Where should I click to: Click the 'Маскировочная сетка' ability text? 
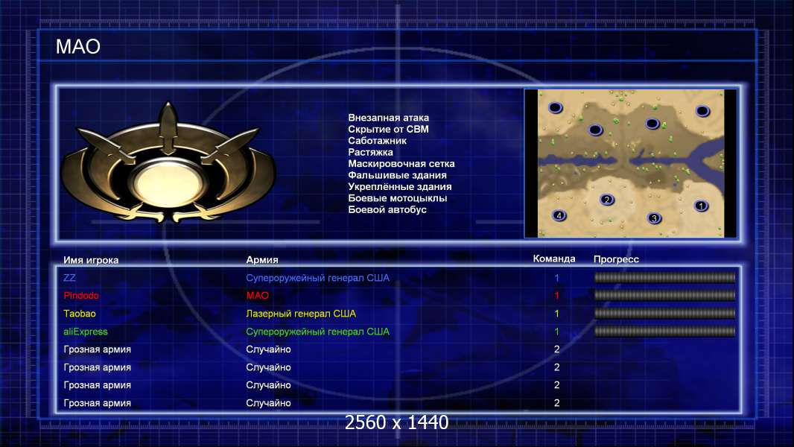pos(401,163)
